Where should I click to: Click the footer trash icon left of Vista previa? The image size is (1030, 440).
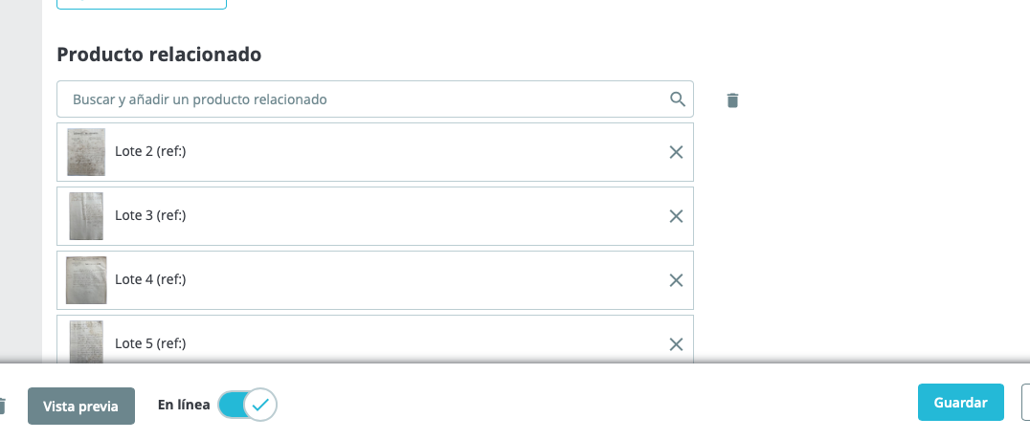pyautogui.click(x=3, y=406)
